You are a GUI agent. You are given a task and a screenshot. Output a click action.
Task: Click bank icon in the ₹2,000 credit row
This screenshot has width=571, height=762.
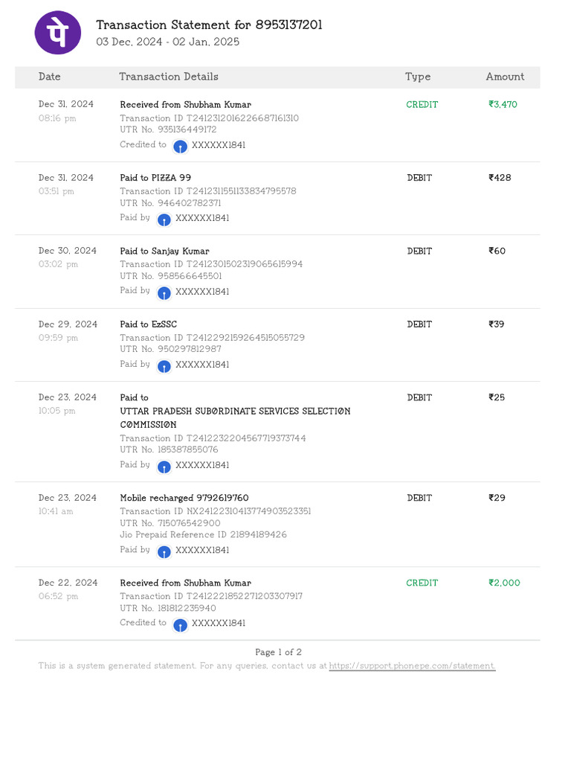pos(180,624)
